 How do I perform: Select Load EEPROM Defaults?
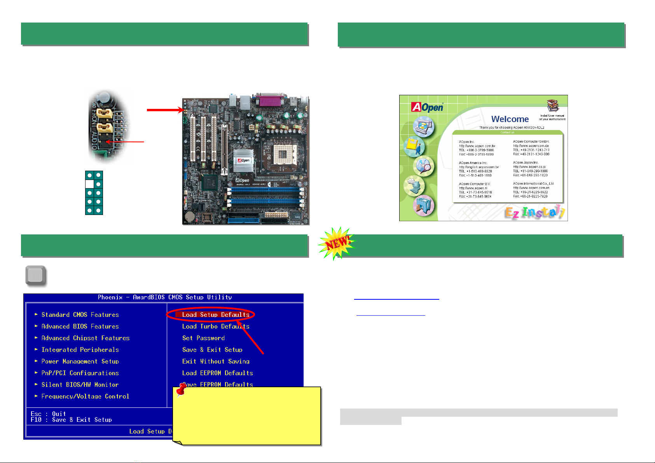click(217, 373)
